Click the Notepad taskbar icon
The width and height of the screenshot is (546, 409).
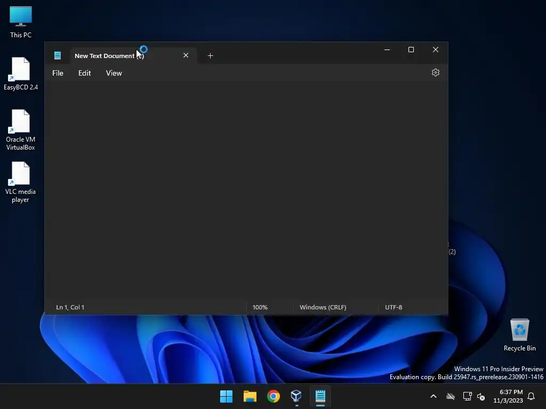(x=320, y=396)
